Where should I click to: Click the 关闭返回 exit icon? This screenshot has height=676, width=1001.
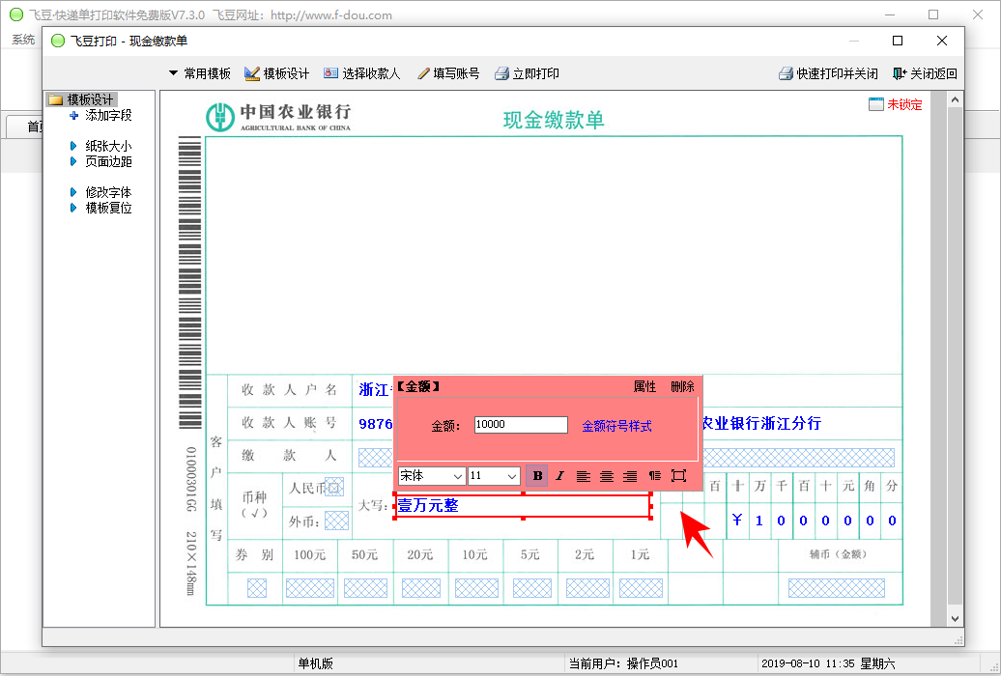(900, 73)
